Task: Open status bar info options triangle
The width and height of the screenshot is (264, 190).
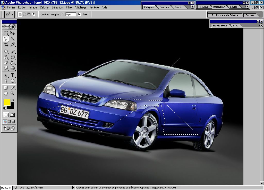Action: click(x=73, y=188)
